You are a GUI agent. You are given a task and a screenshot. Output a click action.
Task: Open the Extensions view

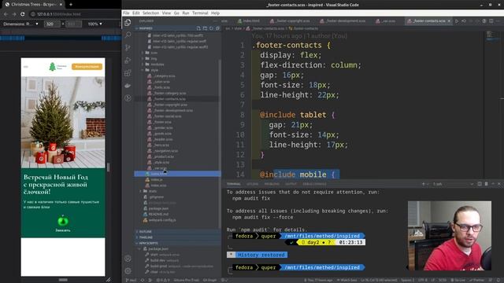[128, 73]
